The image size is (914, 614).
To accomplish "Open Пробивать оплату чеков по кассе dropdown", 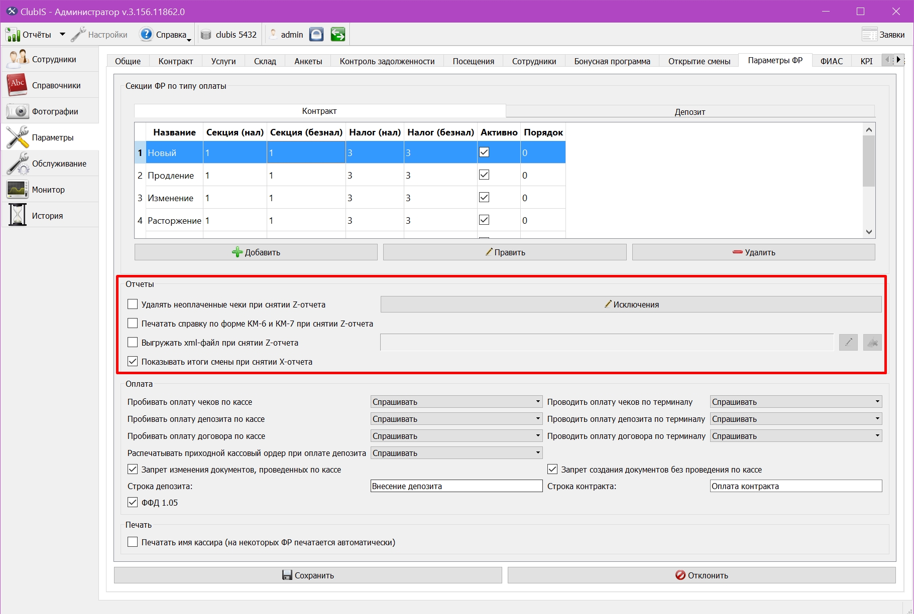I will [456, 402].
